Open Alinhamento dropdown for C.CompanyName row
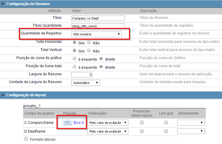 pyautogui.click(x=191, y=123)
